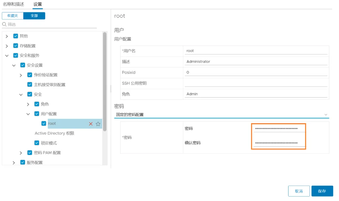Star the root item as favorite
This screenshot has height=201, width=339.
click(x=98, y=124)
